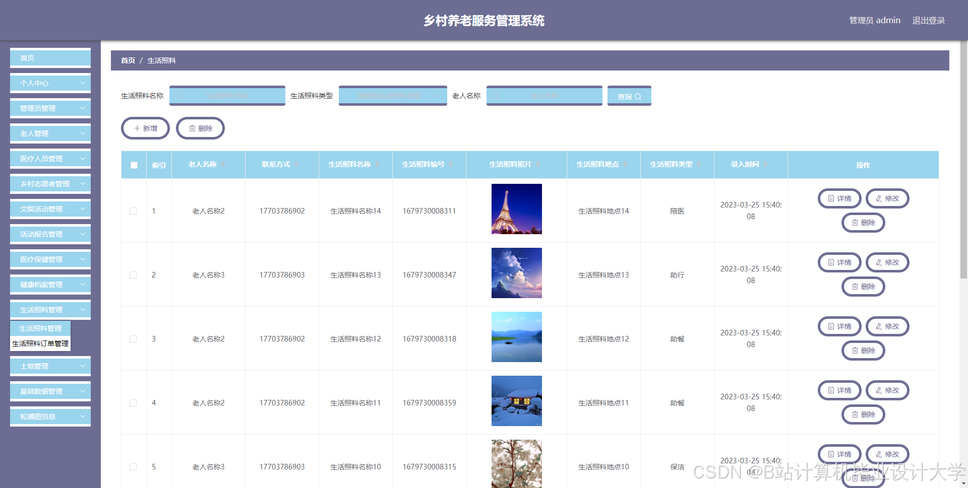Expand 老人管理 sidebar menu
This screenshot has height=488, width=968.
click(x=50, y=133)
